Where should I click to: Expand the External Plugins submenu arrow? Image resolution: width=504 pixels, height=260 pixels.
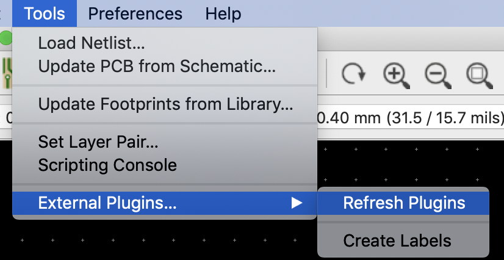[x=297, y=203]
